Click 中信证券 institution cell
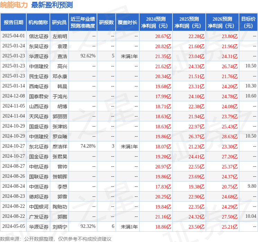The image size is (258, 242). (x=39, y=187)
